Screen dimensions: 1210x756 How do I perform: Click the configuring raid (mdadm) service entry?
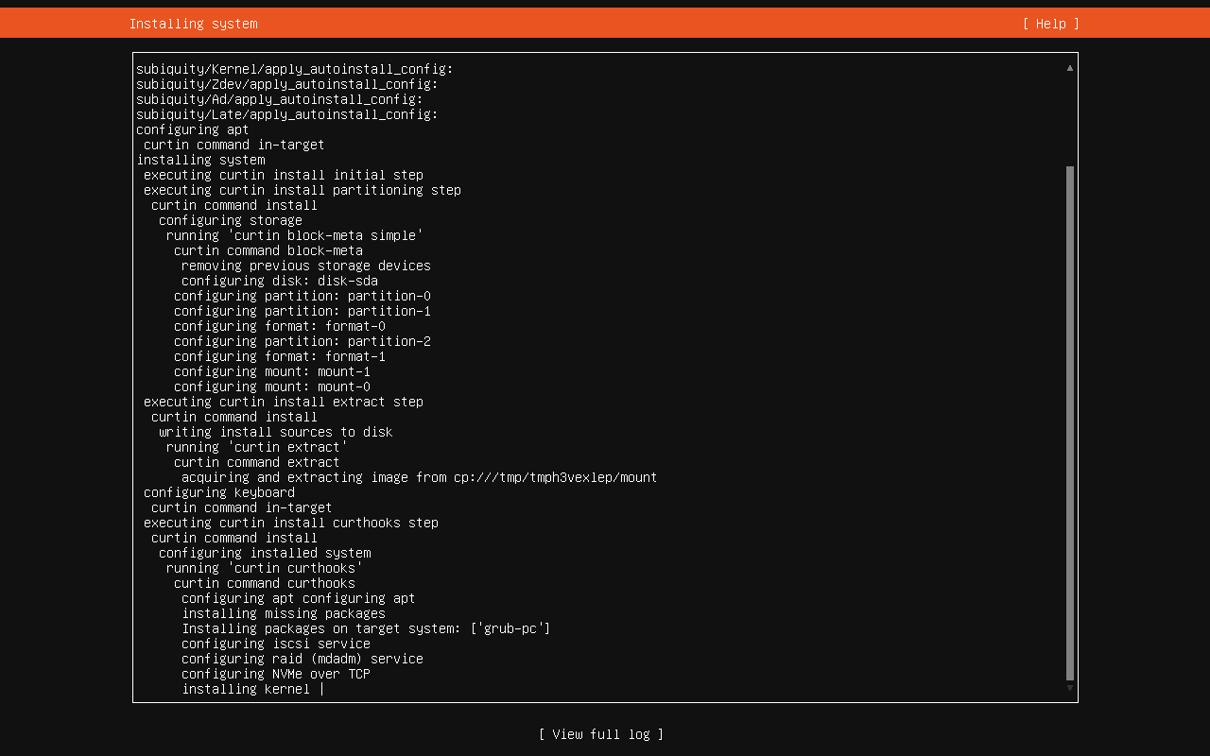pyautogui.click(x=302, y=659)
